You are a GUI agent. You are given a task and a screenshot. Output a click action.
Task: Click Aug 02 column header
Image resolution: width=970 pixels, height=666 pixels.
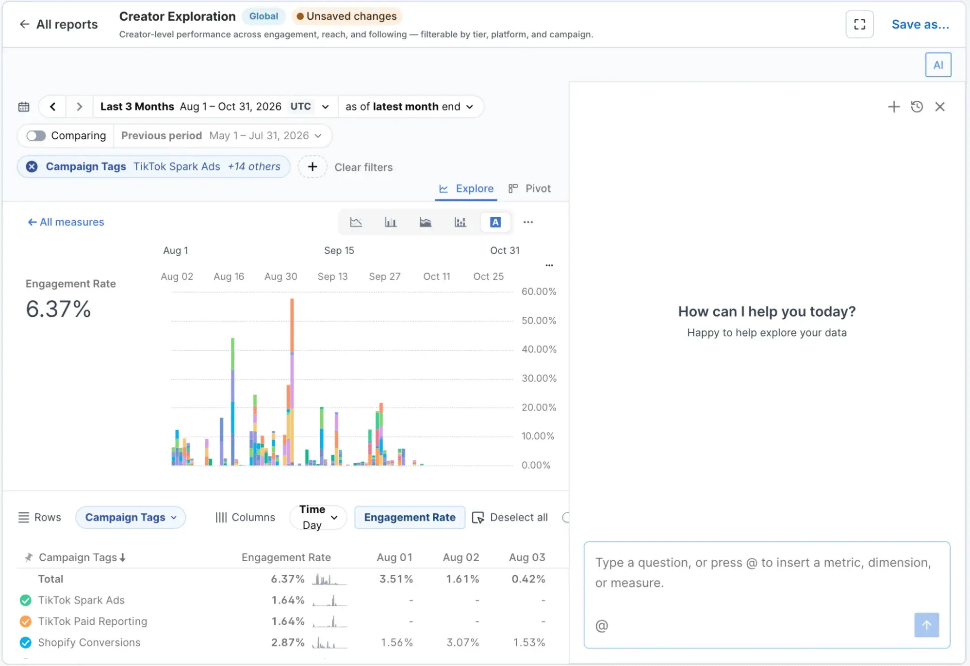point(461,558)
